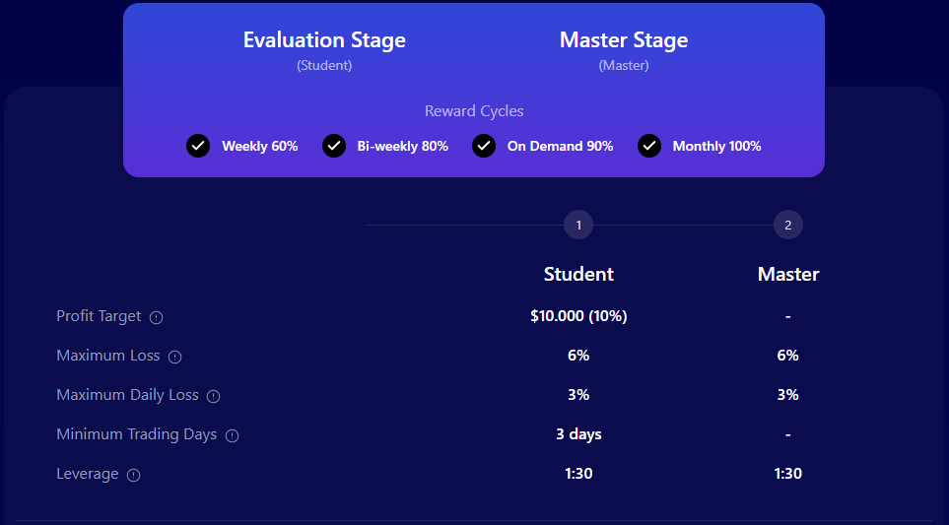
Task: Click the step 2 circle marker
Action: (x=787, y=226)
